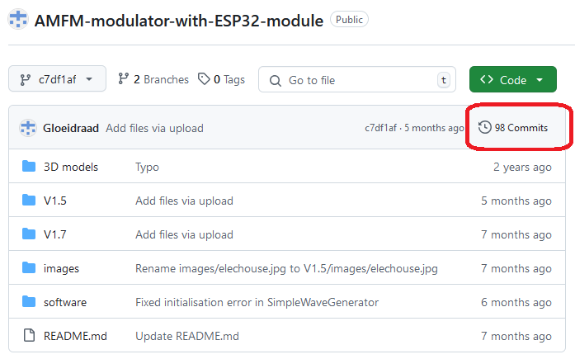The height and width of the screenshot is (359, 575).
Task: Open the Gloeidraad author profile link
Action: tap(71, 128)
